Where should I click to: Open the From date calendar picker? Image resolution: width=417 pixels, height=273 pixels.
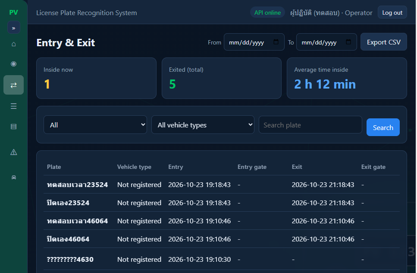pyautogui.click(x=276, y=42)
